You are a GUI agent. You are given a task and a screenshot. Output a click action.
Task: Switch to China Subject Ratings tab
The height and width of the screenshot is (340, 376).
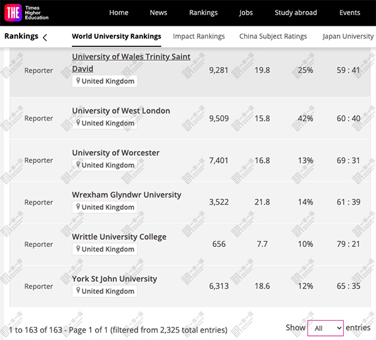point(273,36)
